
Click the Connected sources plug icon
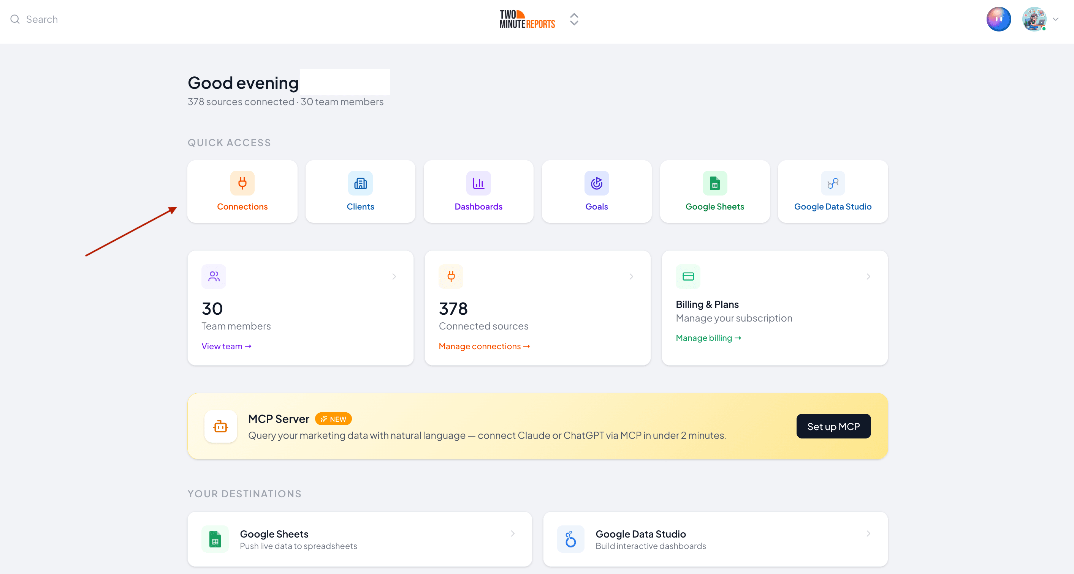pos(451,277)
